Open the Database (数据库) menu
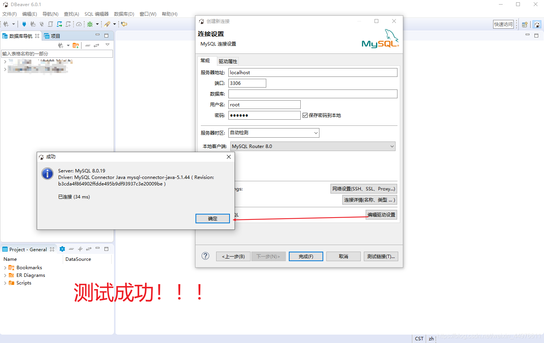The width and height of the screenshot is (544, 343). tap(124, 14)
